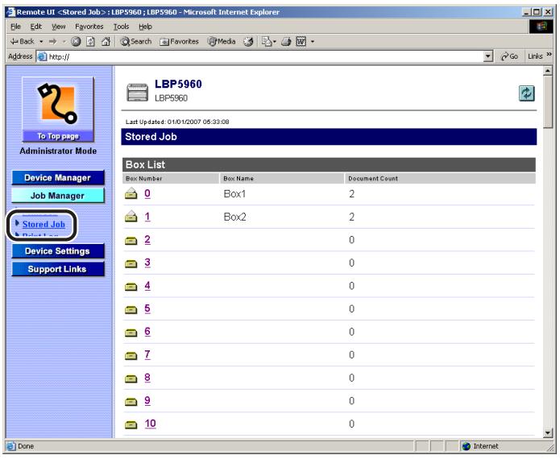Screen dimensions: 560x459
Task: Click the page scrollbar up arrow
Action: coord(548,71)
